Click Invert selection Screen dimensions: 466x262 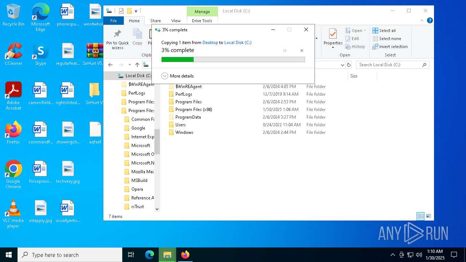click(x=390, y=47)
